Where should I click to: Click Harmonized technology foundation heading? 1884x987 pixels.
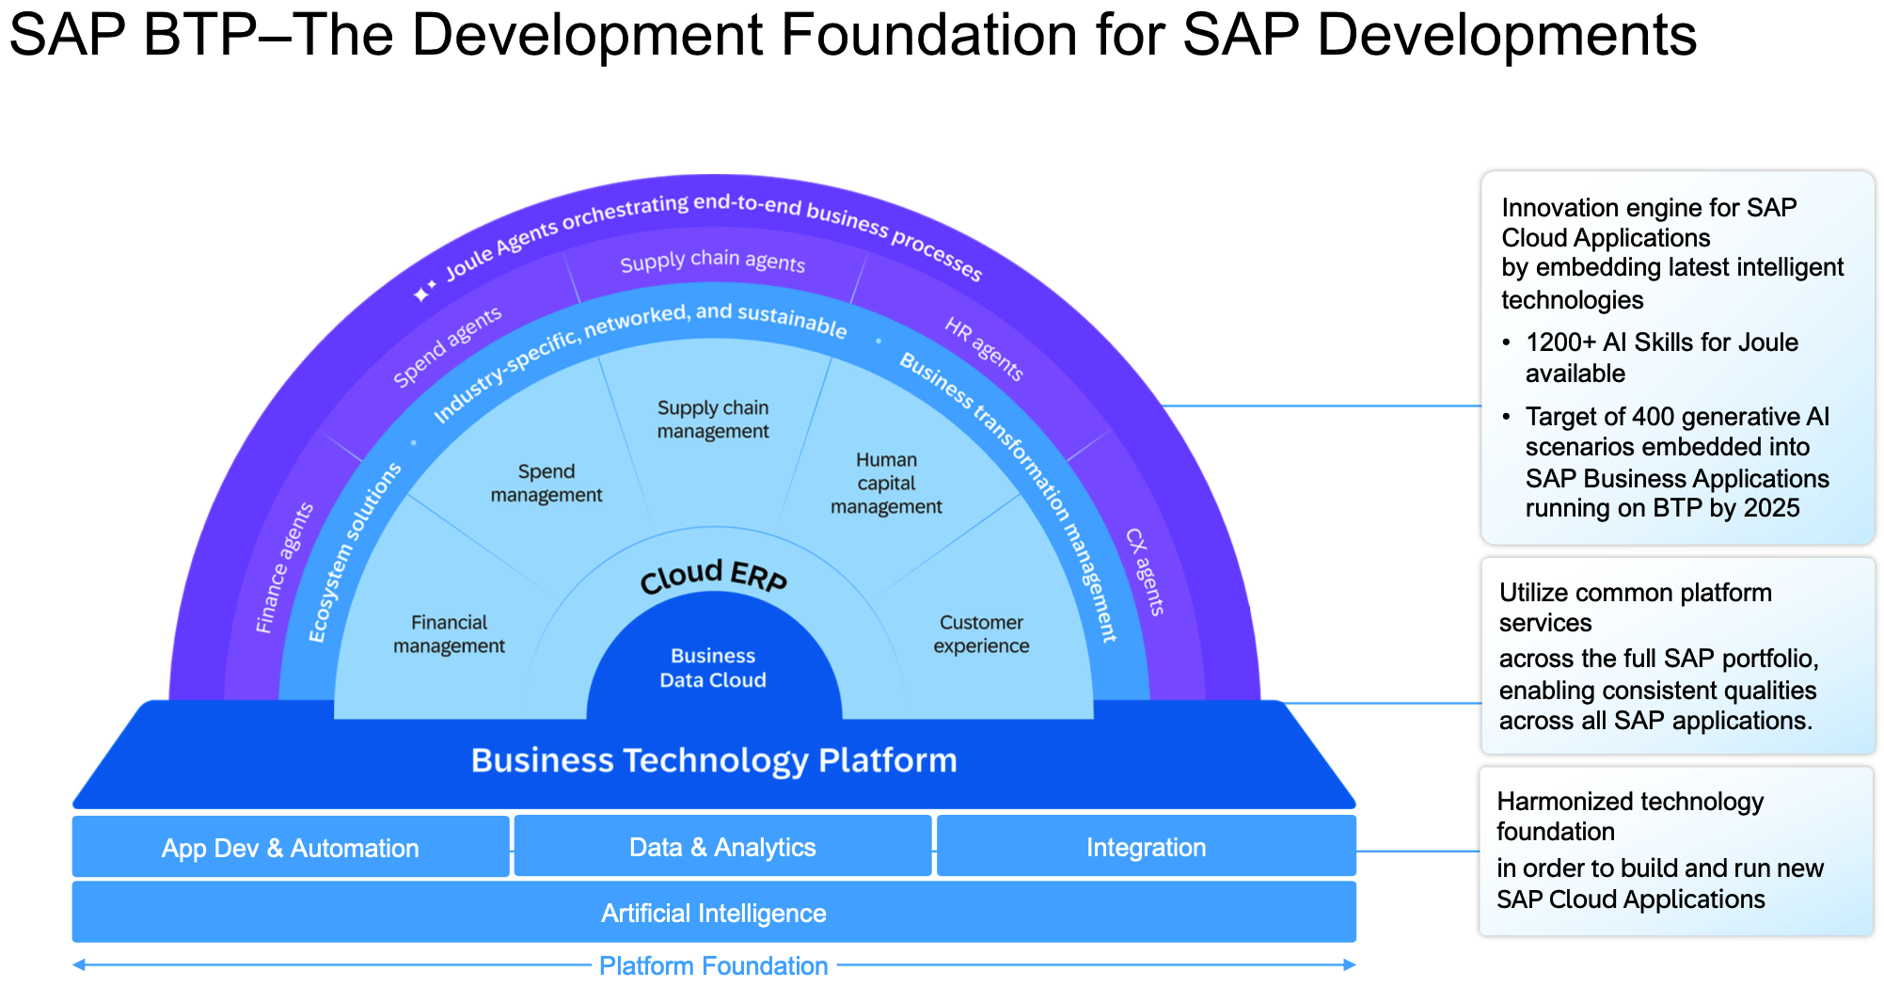coord(1630,816)
